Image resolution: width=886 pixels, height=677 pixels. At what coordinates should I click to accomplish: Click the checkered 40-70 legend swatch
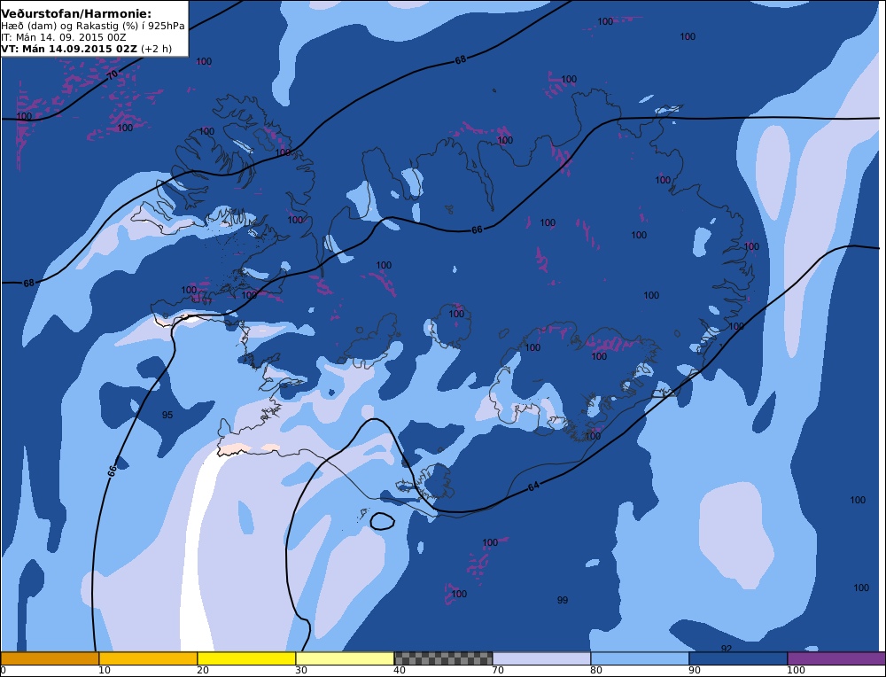(443, 658)
